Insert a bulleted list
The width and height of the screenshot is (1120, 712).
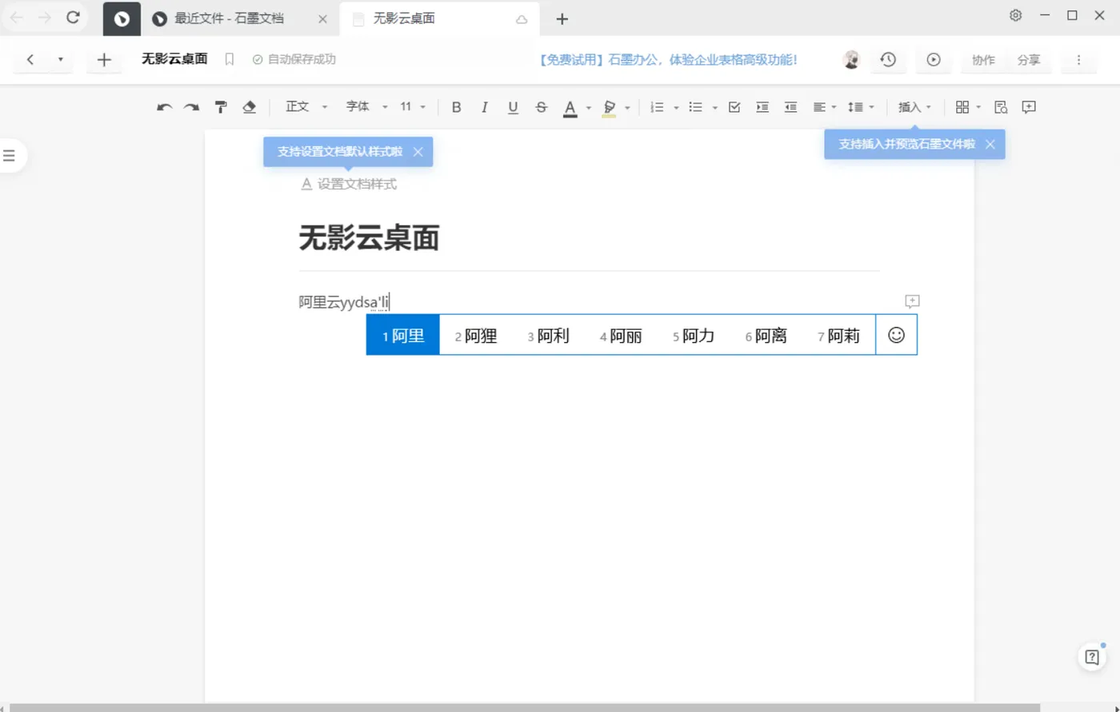pos(695,107)
